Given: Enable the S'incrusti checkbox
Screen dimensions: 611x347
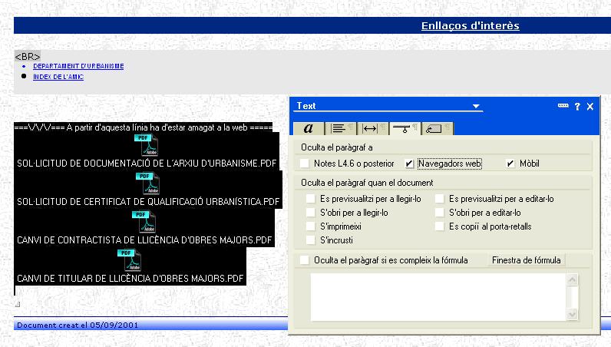Looking at the screenshot, I should (311, 240).
